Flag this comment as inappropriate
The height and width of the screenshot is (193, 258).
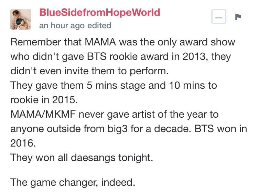[238, 17]
